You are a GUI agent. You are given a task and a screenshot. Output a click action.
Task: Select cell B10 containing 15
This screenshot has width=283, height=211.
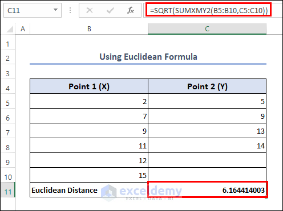coord(89,175)
